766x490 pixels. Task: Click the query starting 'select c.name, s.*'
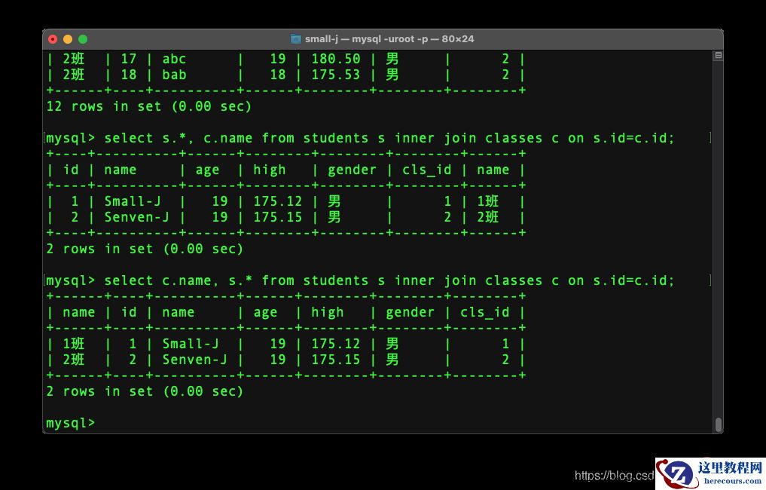(389, 280)
